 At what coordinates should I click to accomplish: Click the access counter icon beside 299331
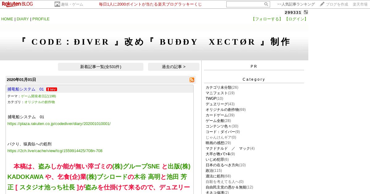pos(306,12)
